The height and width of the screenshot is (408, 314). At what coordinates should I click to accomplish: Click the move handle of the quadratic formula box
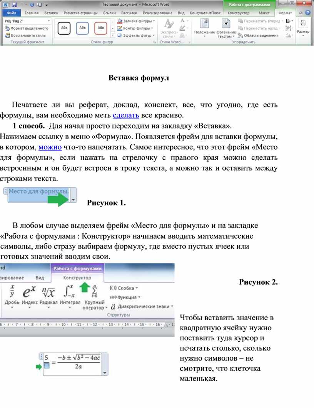click(41, 356)
